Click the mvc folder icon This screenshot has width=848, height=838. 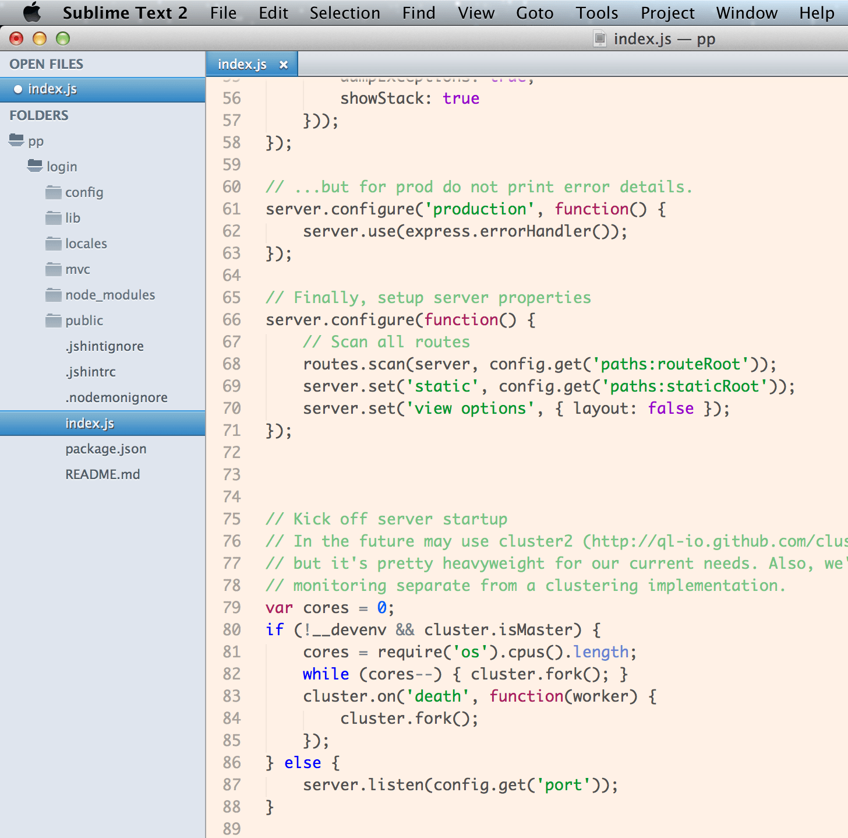pyautogui.click(x=52, y=269)
